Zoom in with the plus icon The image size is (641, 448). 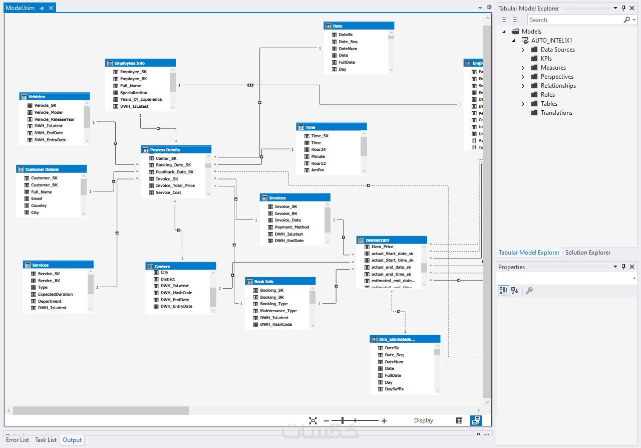(384, 421)
